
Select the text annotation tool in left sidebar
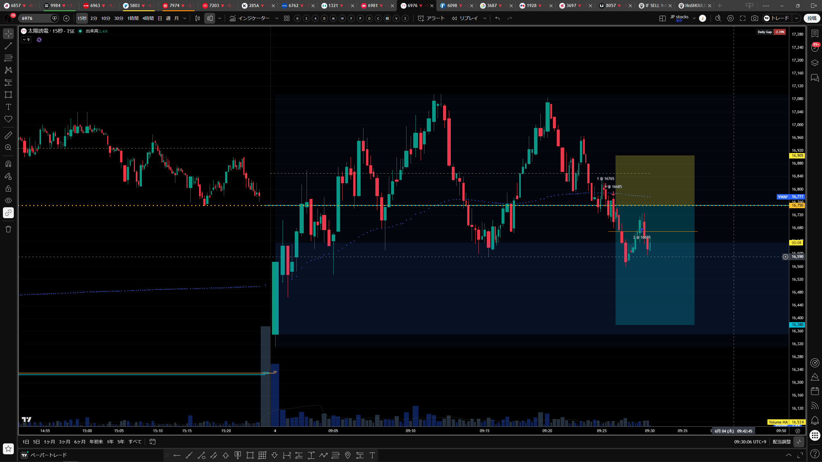point(8,107)
